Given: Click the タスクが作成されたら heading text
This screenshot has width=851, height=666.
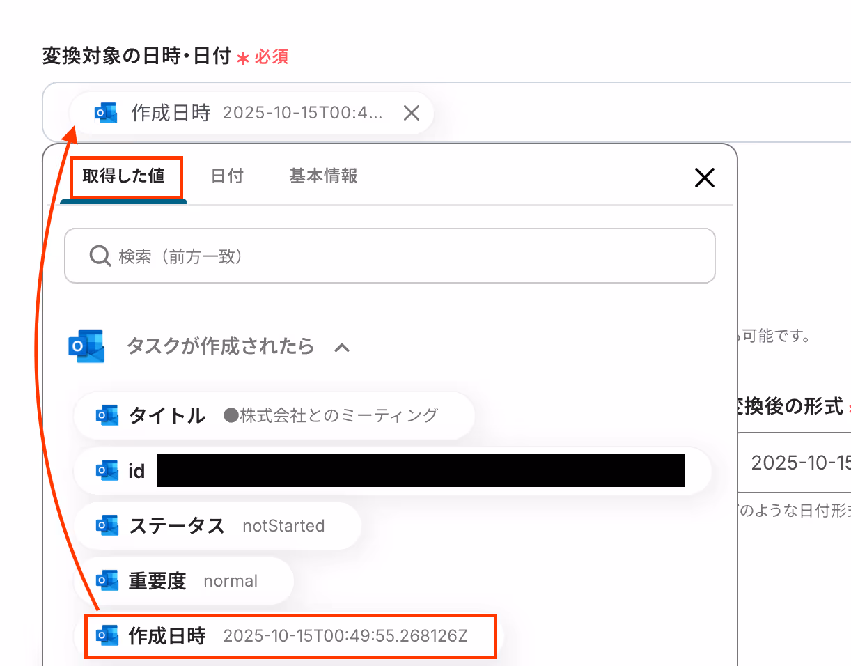Looking at the screenshot, I should pyautogui.click(x=220, y=346).
